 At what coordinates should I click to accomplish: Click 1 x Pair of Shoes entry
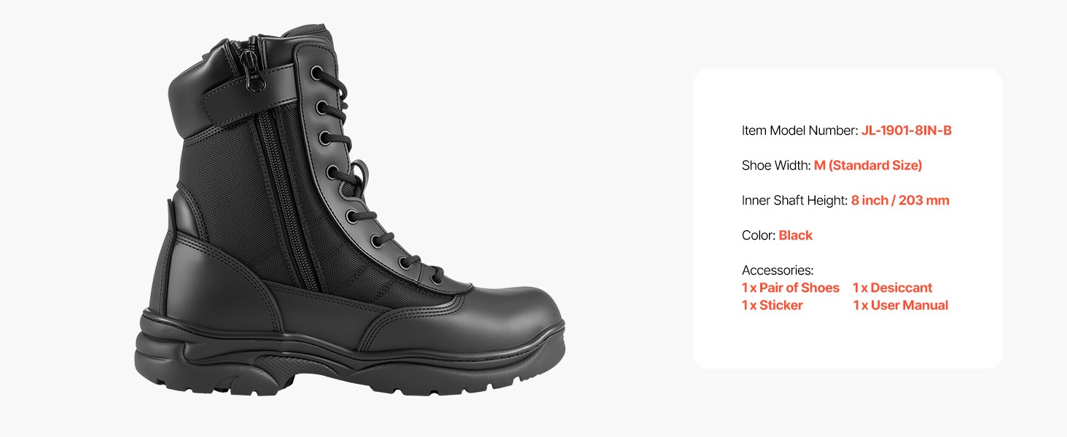pyautogui.click(x=791, y=288)
